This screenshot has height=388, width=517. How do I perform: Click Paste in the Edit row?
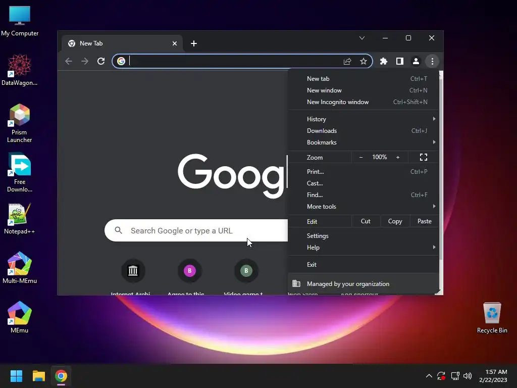[424, 221]
